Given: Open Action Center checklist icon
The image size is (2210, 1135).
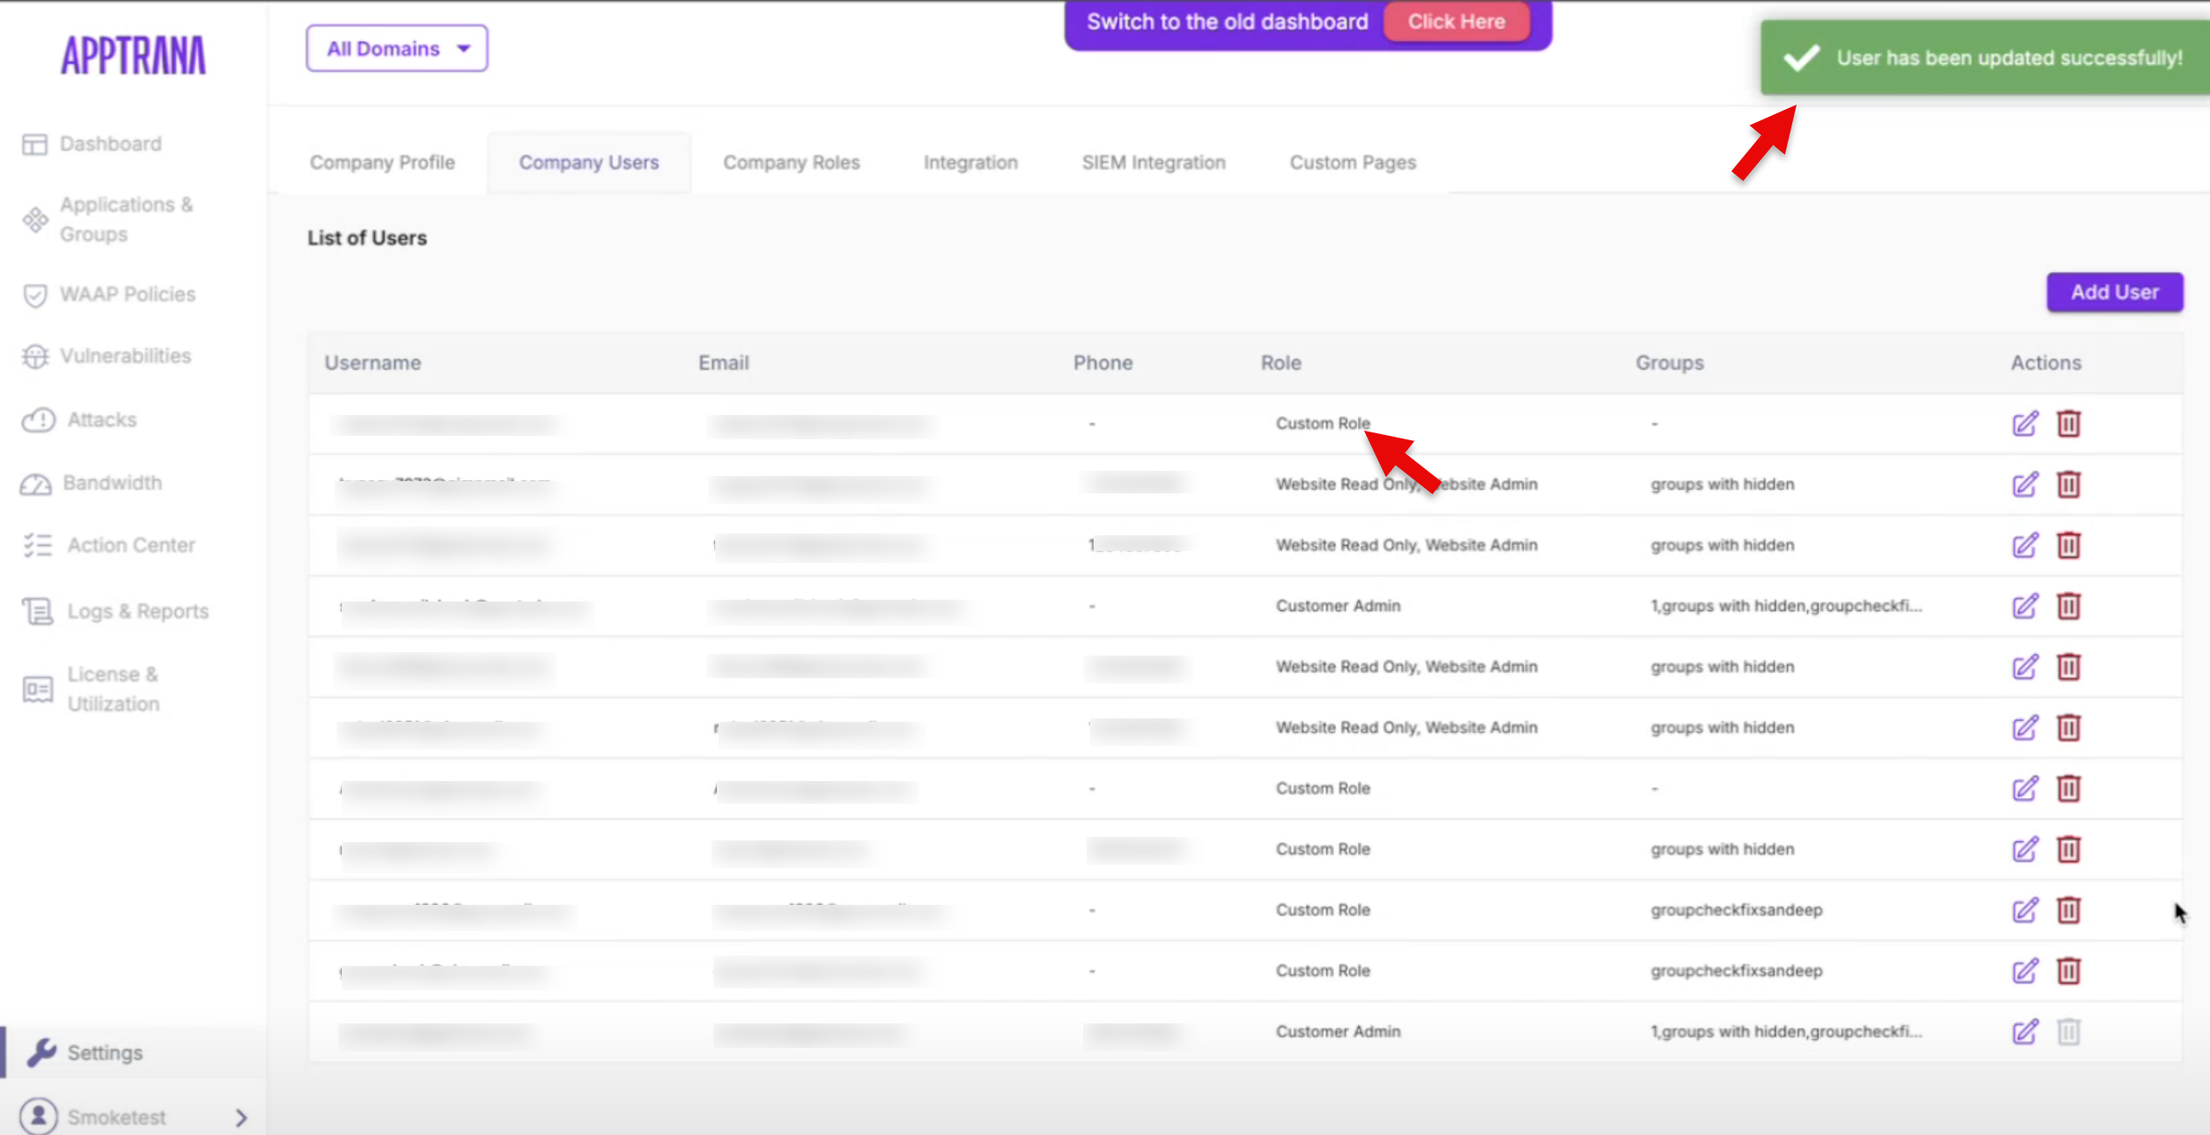Looking at the screenshot, I should (x=38, y=546).
